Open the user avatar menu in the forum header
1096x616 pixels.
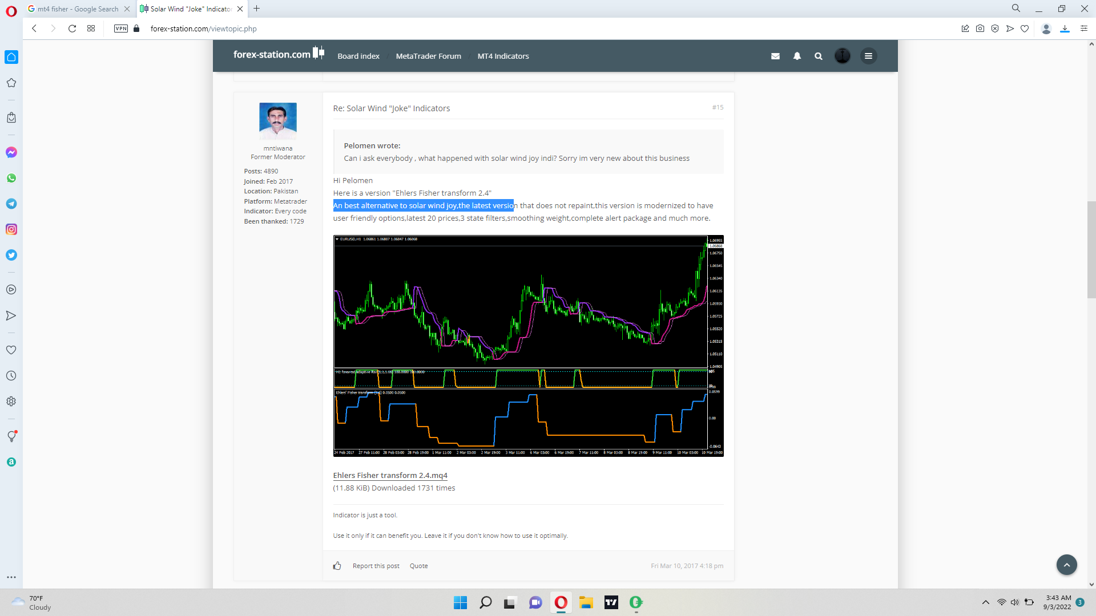[x=843, y=56]
